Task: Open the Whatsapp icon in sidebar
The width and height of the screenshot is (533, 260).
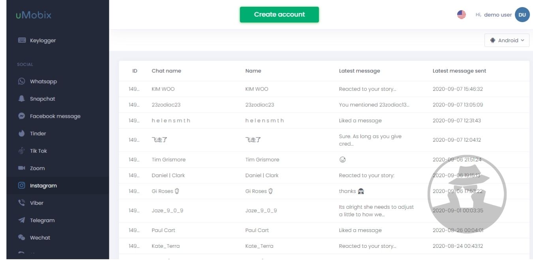Action: (x=22, y=81)
